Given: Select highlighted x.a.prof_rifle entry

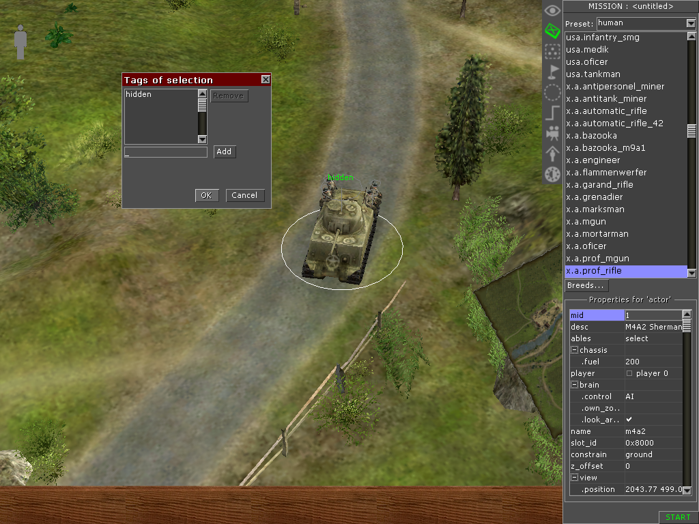Looking at the screenshot, I should [x=626, y=270].
